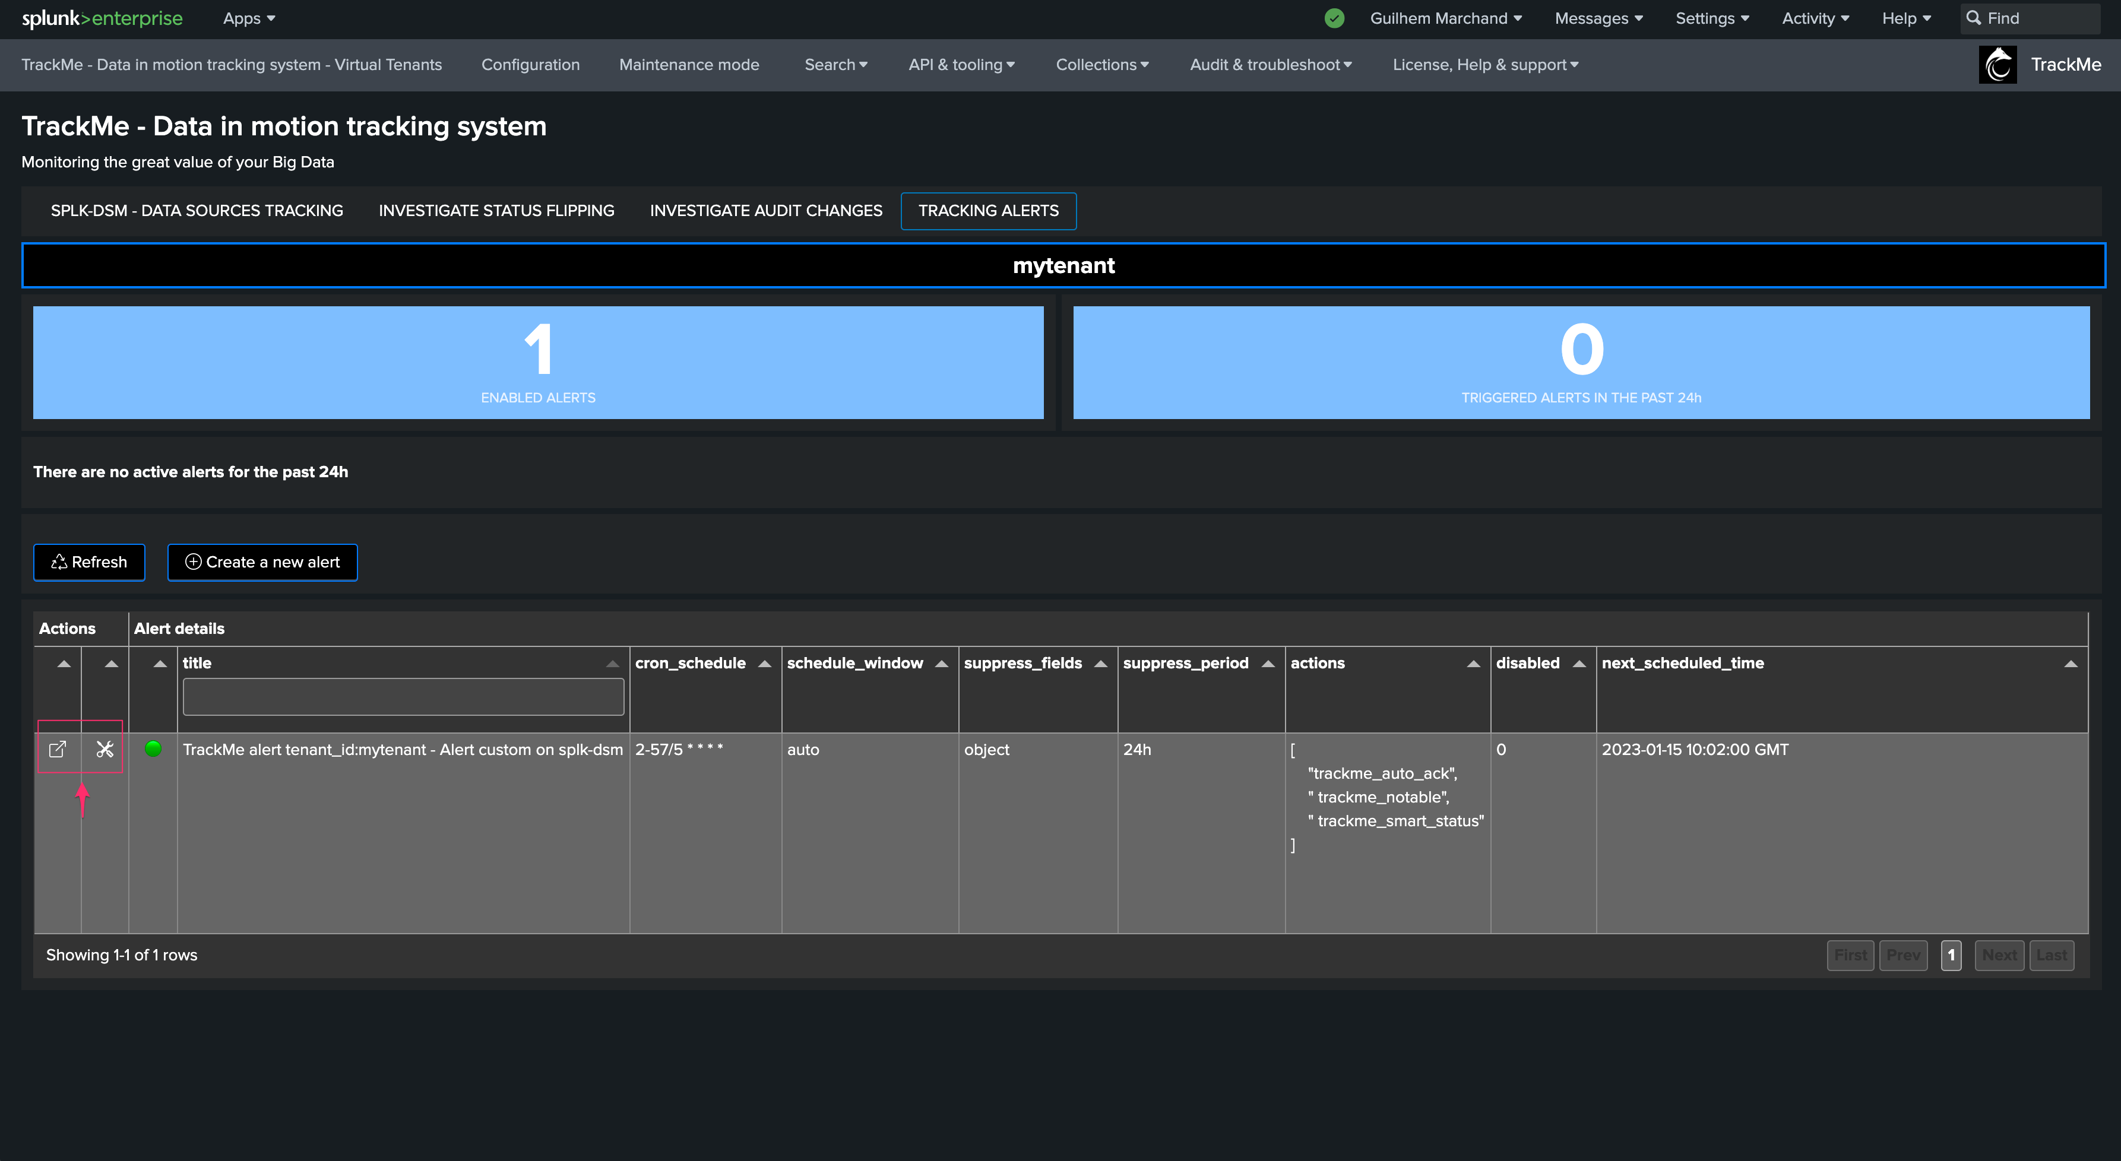2121x1161 pixels.
Task: Open the Guilhem Marchand user menu
Action: pos(1446,18)
